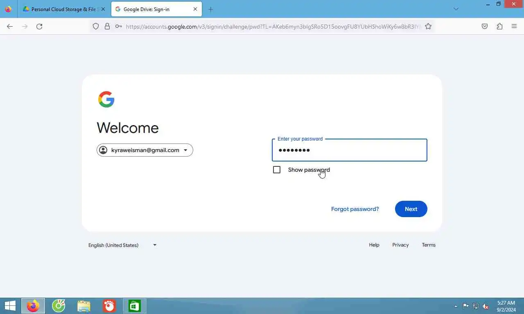Reload the page with refresh icon
The width and height of the screenshot is (524, 314).
tap(39, 26)
